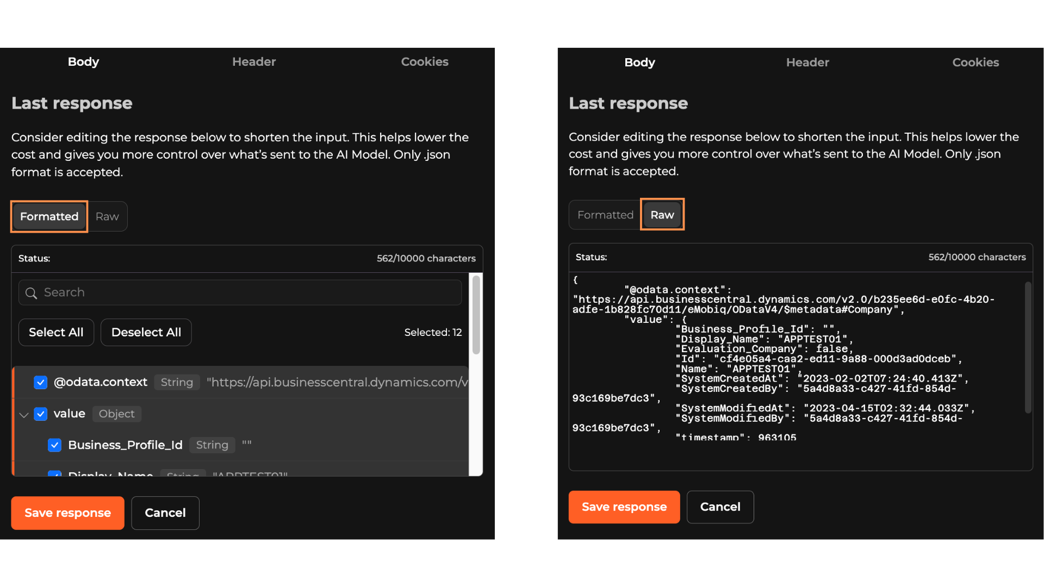This screenshot has height=587, width=1044.
Task: Toggle the @odata.context checkbox
Action: (x=41, y=383)
